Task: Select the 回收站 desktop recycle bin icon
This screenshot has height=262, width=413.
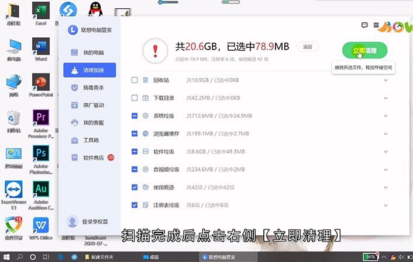Action: tap(13, 121)
